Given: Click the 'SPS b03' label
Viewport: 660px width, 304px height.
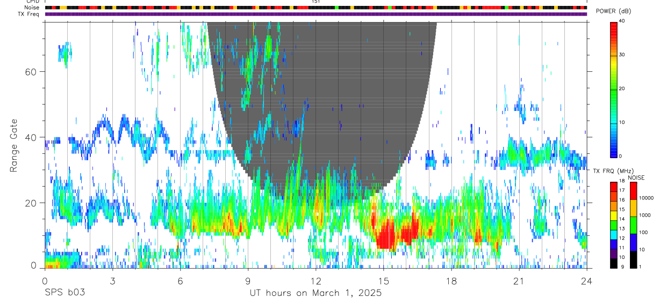Looking at the screenshot, I should (x=64, y=293).
